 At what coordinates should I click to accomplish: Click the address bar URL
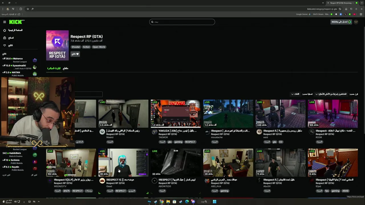tap(322, 9)
